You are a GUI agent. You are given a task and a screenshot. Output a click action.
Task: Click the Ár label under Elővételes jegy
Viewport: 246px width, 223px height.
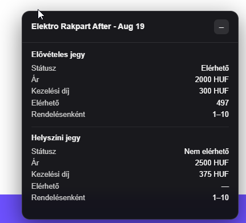(35, 79)
